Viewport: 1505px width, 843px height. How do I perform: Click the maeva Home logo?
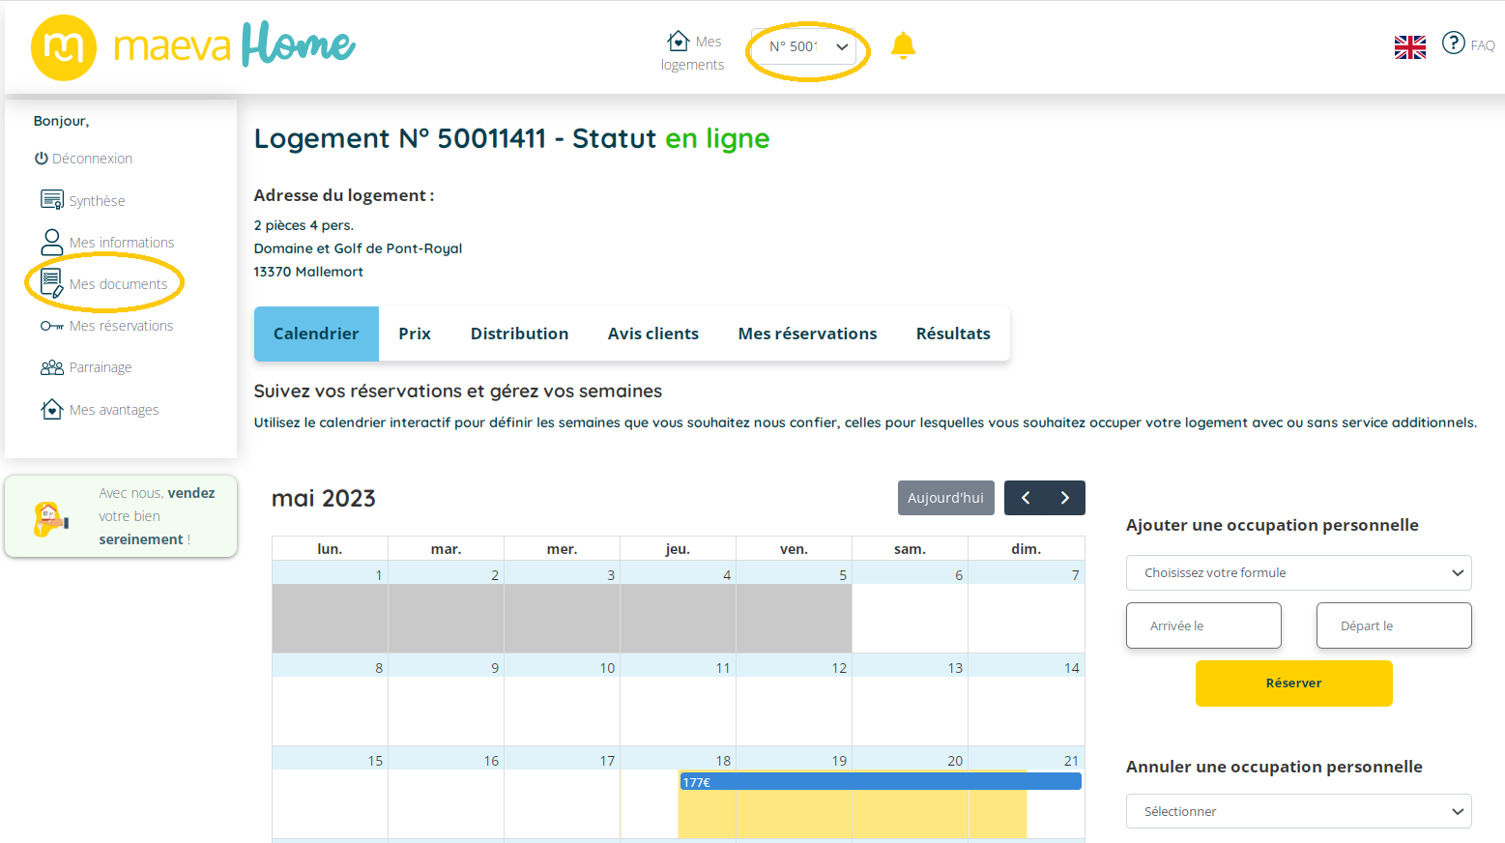pos(193,46)
